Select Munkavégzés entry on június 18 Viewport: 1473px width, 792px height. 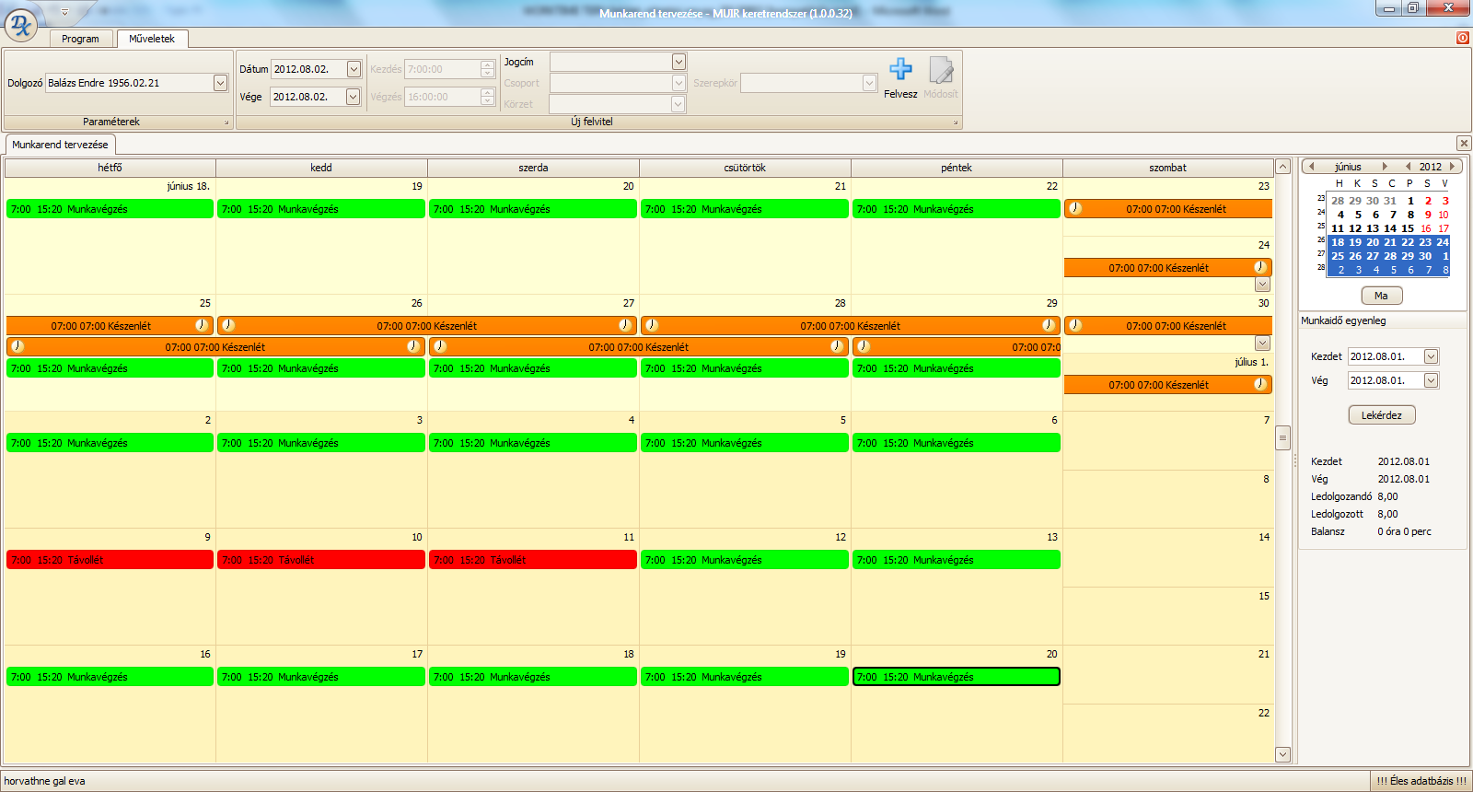click(110, 209)
